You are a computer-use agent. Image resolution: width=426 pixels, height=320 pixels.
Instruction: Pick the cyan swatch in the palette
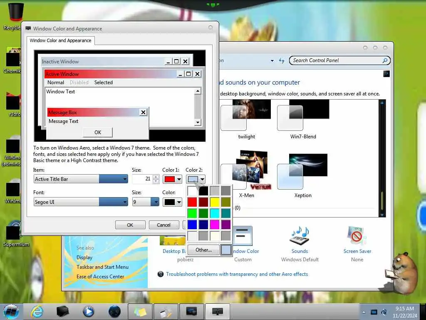point(215,213)
